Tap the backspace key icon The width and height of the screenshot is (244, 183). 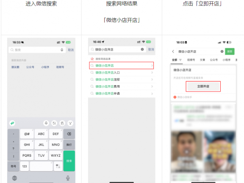point(69,134)
